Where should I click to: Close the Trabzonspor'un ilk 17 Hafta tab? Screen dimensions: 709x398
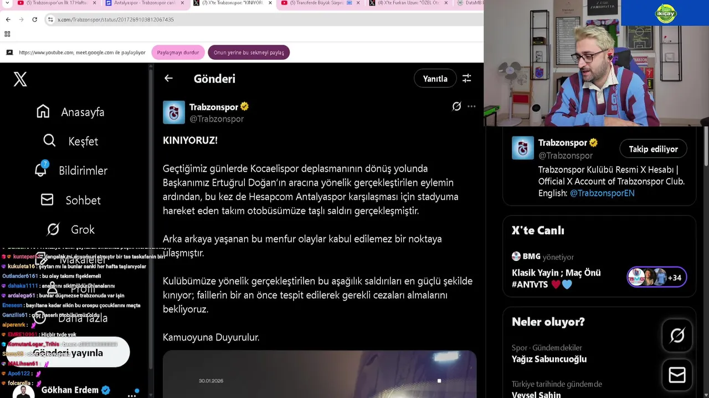(x=94, y=3)
